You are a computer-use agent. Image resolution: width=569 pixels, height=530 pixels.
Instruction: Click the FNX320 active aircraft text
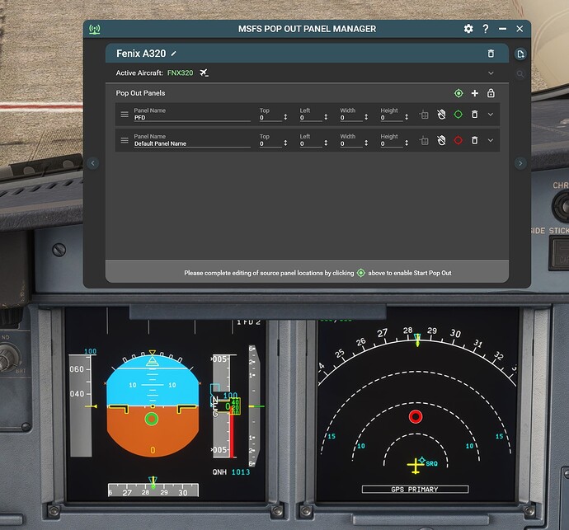tap(180, 73)
